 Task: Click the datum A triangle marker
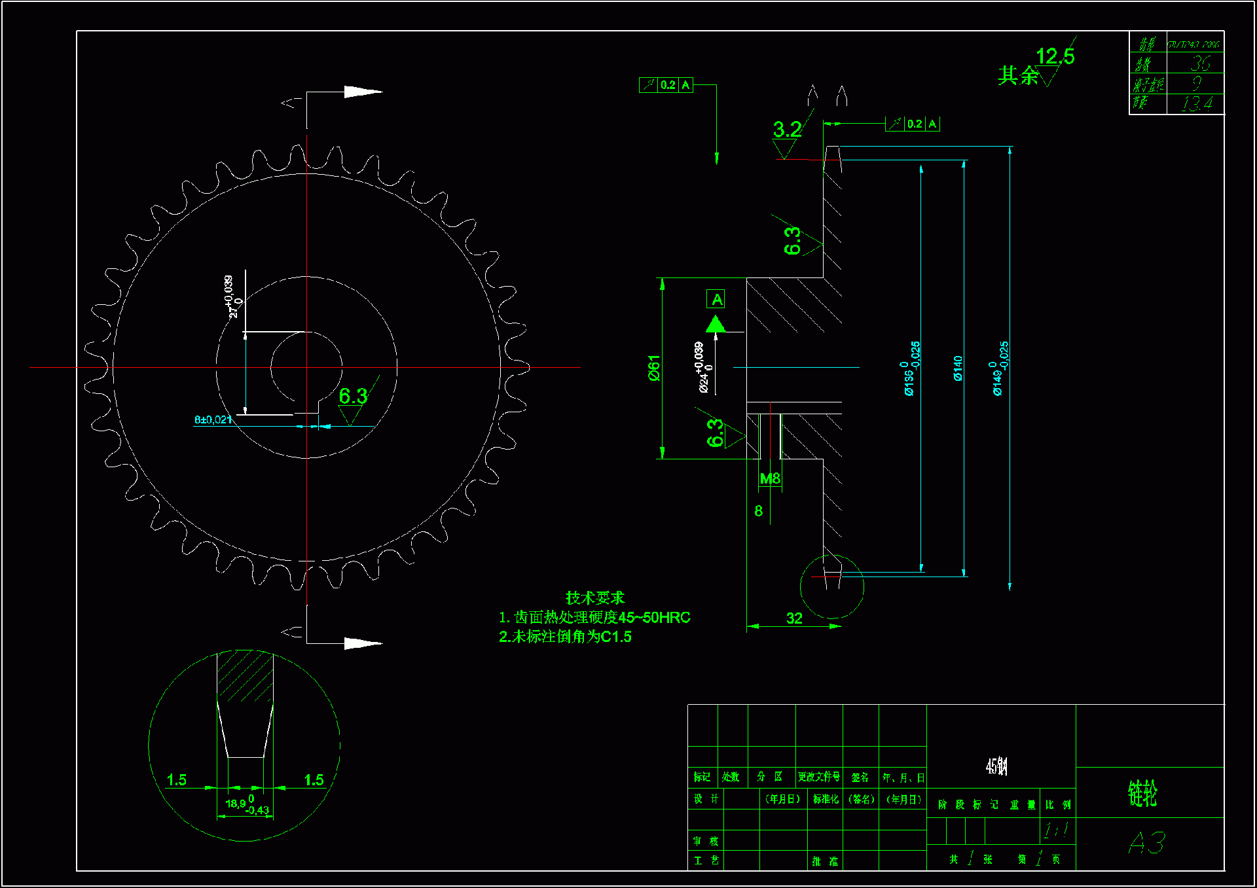coord(716,324)
